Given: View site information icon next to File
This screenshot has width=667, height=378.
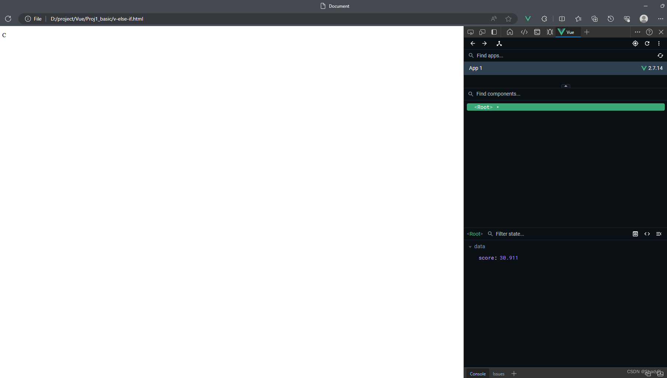Looking at the screenshot, I should click(28, 19).
